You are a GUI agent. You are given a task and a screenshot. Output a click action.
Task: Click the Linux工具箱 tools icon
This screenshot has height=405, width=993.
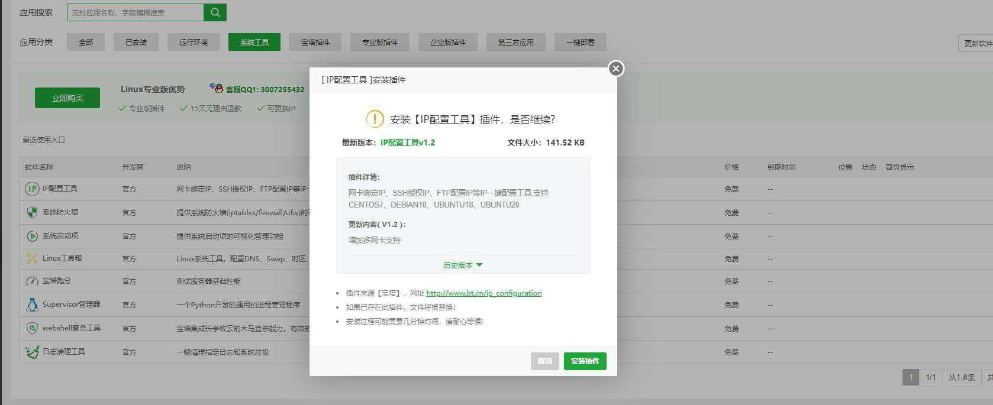[32, 258]
